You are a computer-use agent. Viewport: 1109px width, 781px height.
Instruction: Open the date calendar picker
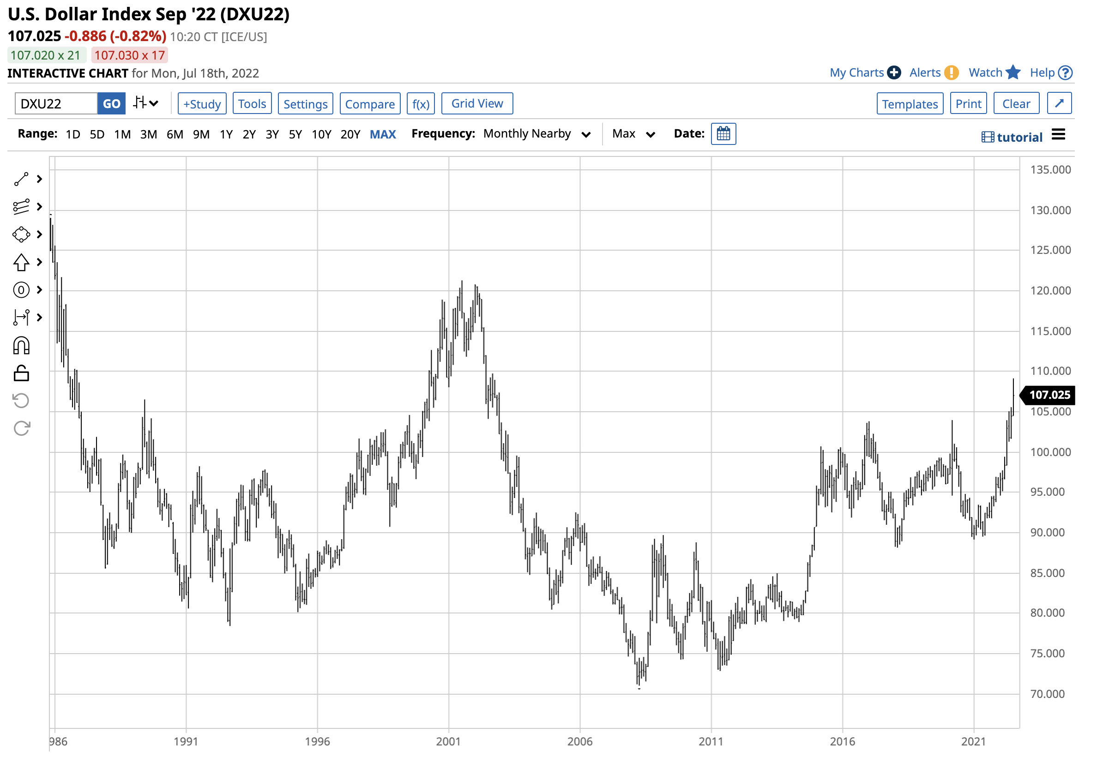[x=723, y=134]
